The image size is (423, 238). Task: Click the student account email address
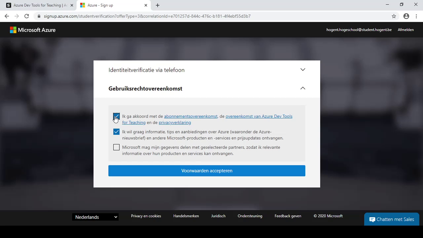point(359,30)
